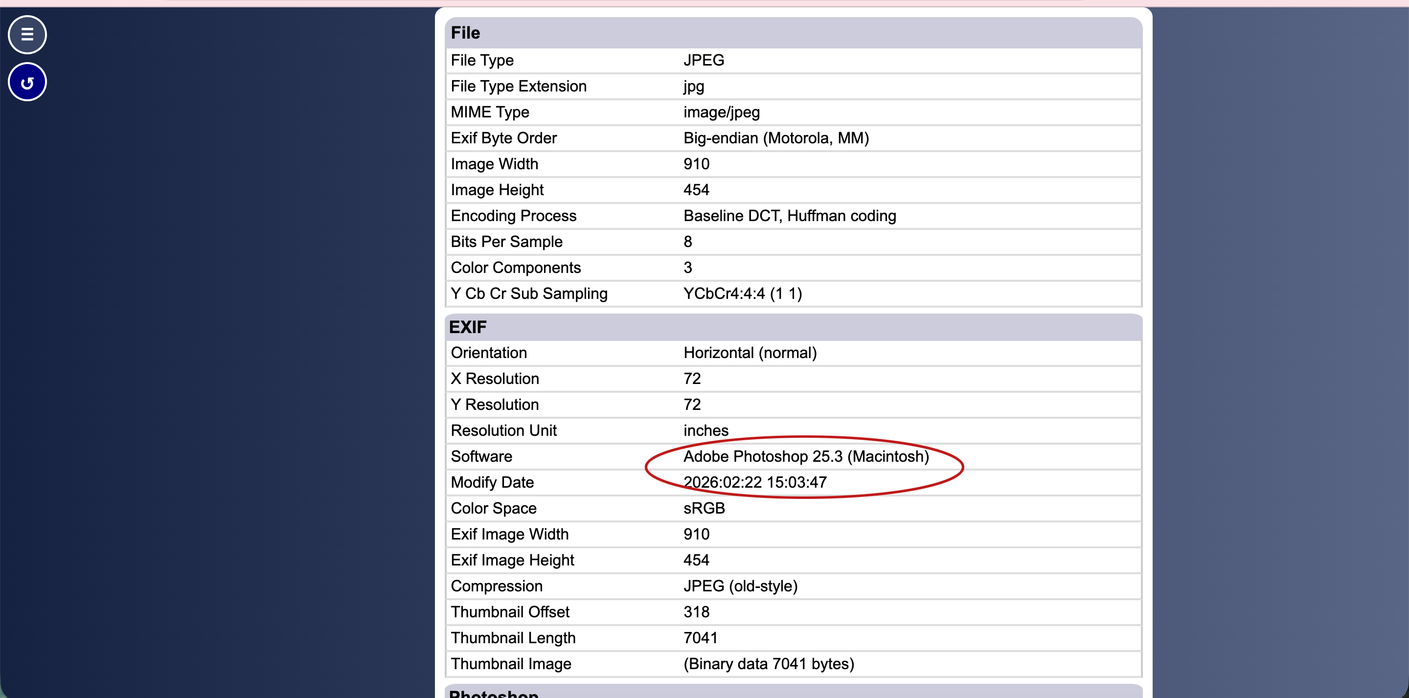
Task: Select the Y Cb Cr Sub Sampling row
Action: click(742, 293)
